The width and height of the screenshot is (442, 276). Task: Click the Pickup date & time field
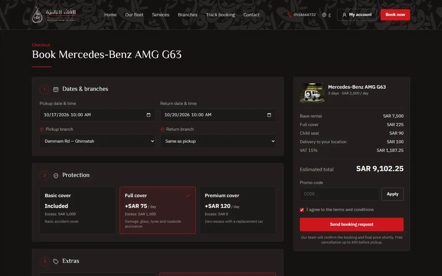click(x=97, y=115)
